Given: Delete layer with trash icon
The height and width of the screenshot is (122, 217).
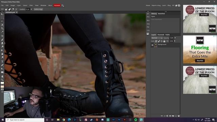Looking at the screenshot, I should coord(179,116).
